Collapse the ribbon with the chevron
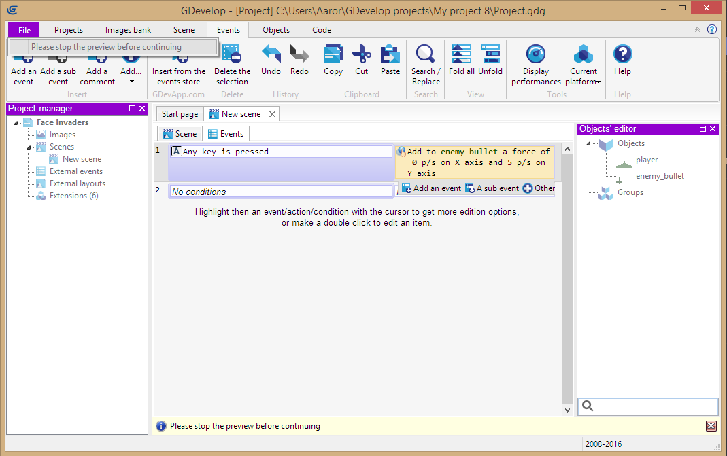 click(x=697, y=29)
